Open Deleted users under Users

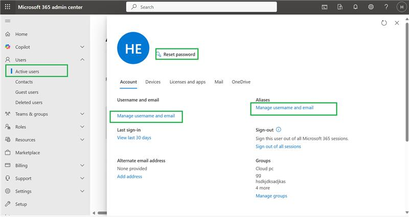tap(29, 103)
